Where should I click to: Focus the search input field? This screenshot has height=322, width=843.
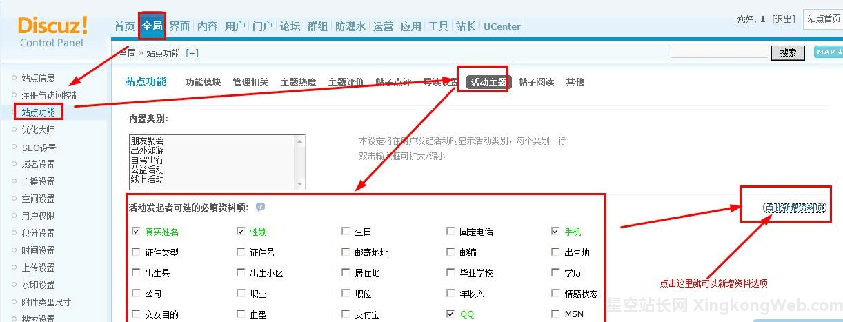720,52
